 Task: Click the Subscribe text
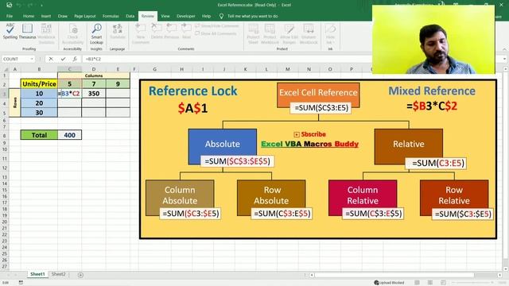click(x=313, y=134)
